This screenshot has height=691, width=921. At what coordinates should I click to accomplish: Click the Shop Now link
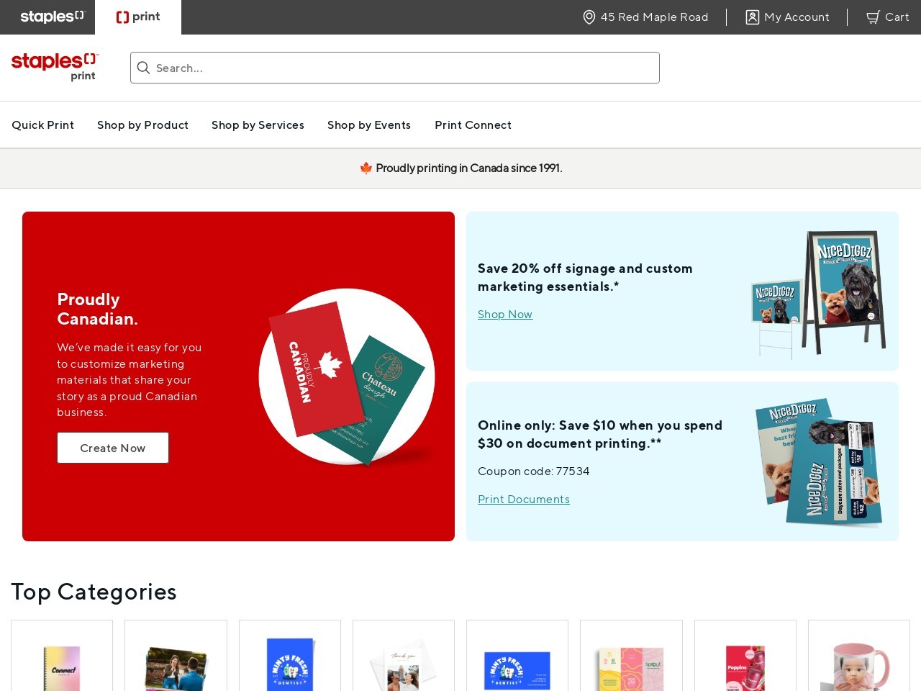pyautogui.click(x=505, y=314)
